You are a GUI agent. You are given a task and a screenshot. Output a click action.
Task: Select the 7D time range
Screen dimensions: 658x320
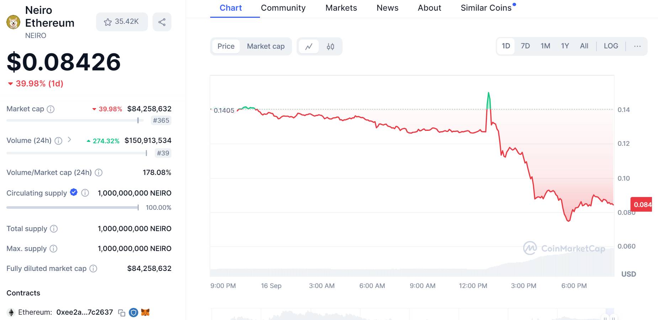525,46
